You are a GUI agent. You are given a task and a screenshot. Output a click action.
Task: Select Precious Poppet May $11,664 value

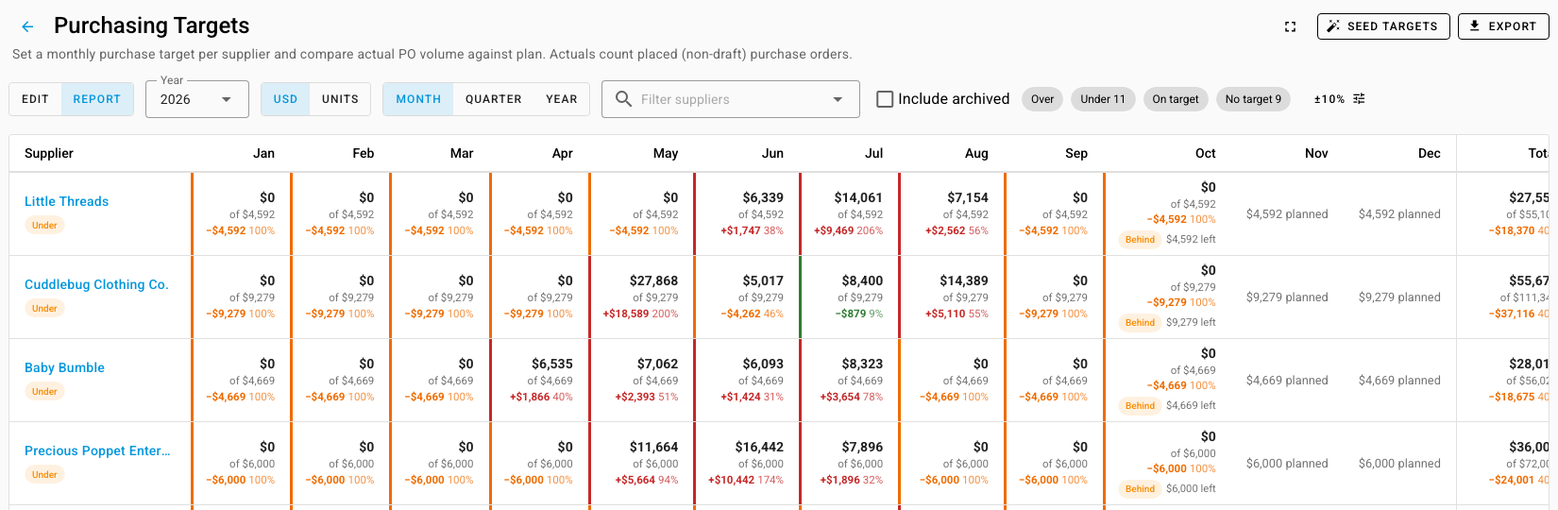653,447
